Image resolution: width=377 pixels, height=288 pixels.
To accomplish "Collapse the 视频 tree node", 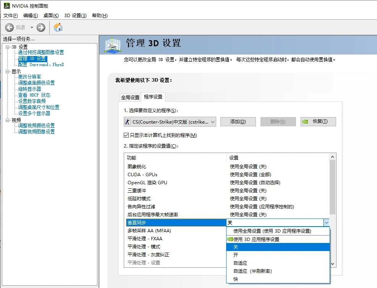I will [8, 120].
